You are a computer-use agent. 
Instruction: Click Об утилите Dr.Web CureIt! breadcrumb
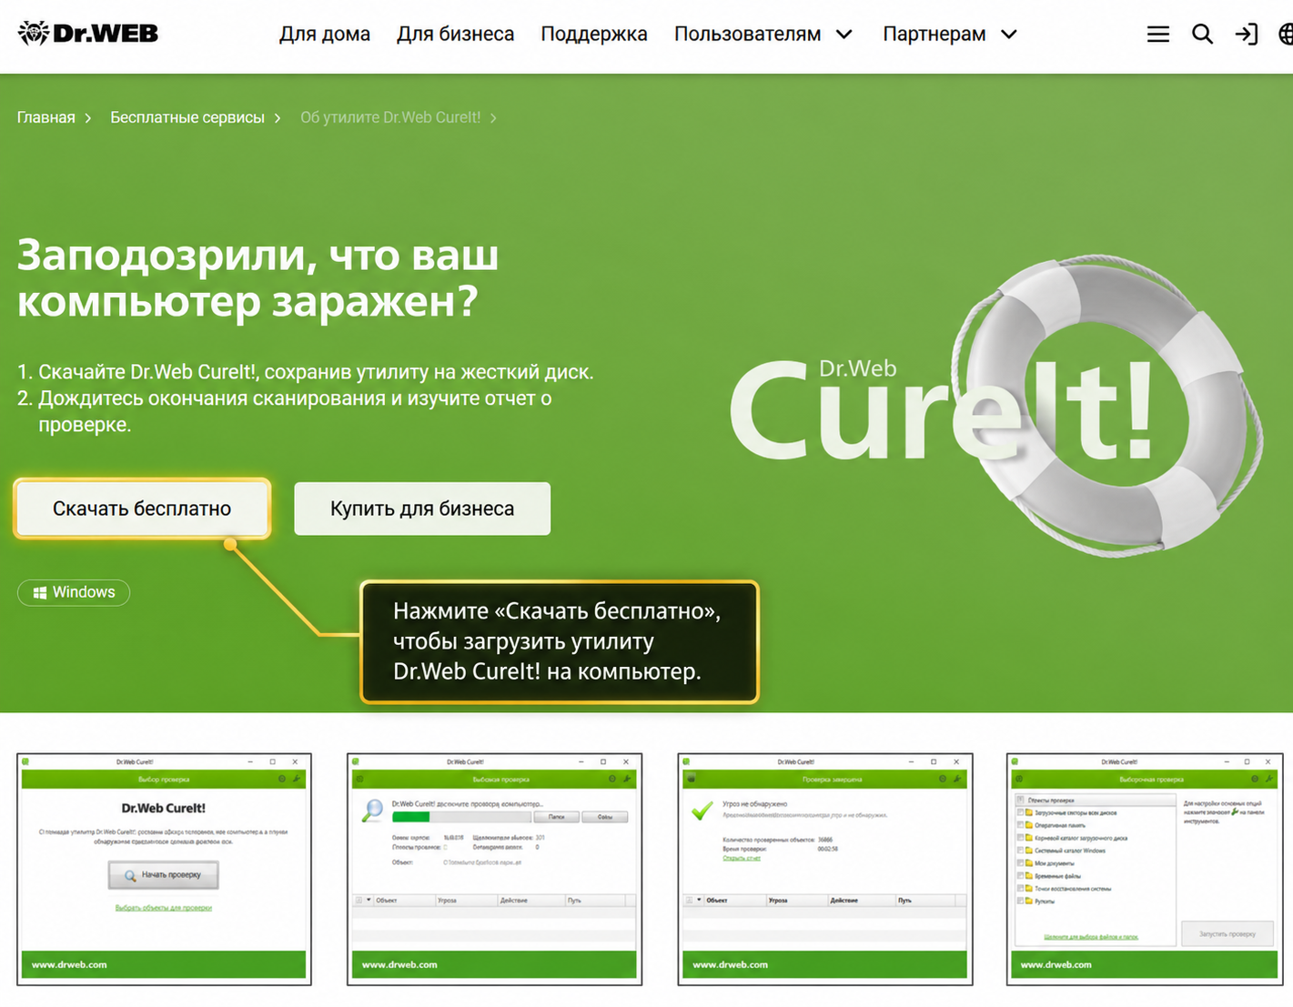[x=390, y=117]
